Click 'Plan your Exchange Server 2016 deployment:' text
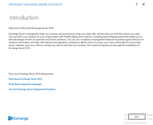 point(31,74)
